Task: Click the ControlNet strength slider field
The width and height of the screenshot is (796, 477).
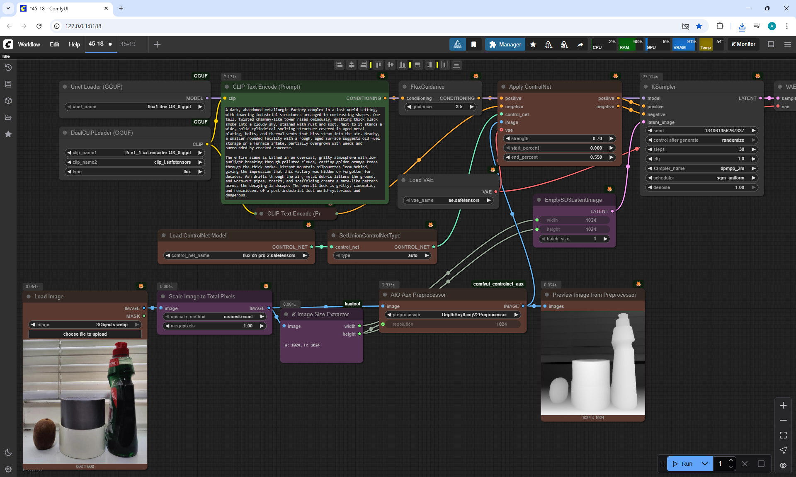Action: (x=559, y=138)
